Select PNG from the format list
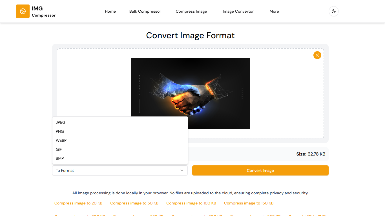 (x=60, y=131)
